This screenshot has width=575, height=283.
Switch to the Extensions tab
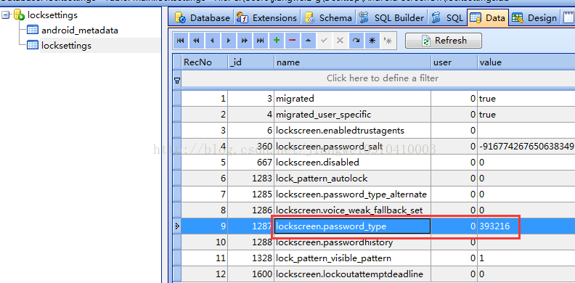266,17
